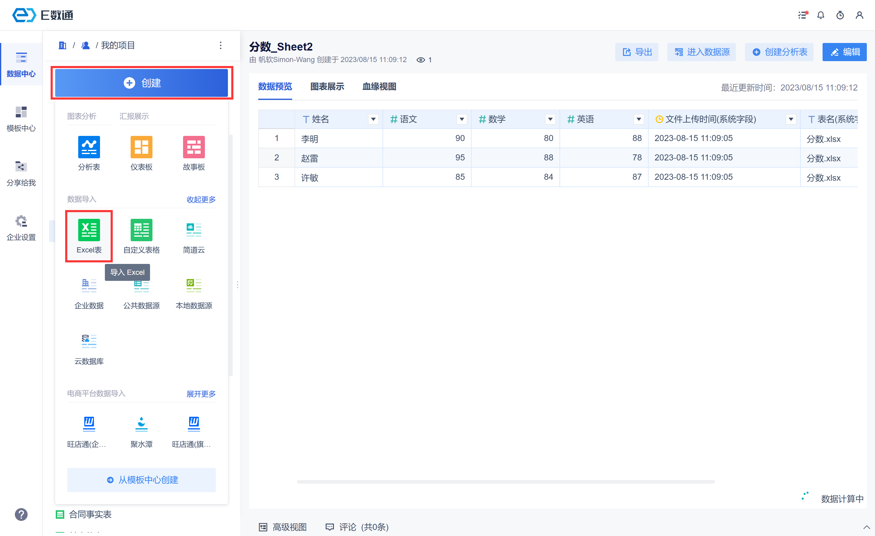Click the 本地数据源 local source icon

[194, 286]
